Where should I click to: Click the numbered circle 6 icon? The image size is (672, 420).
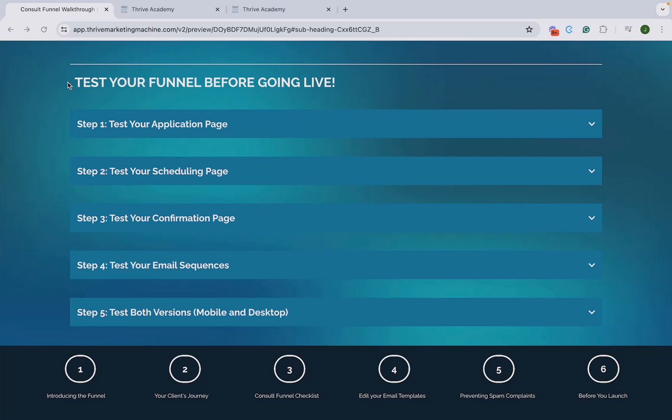[x=603, y=369]
